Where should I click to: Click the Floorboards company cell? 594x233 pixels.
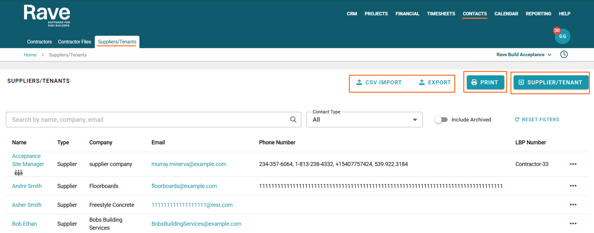(x=104, y=186)
